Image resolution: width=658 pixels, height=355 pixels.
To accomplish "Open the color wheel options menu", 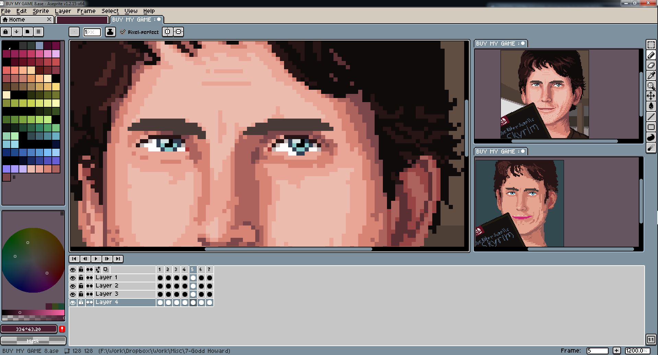I will click(x=62, y=213).
